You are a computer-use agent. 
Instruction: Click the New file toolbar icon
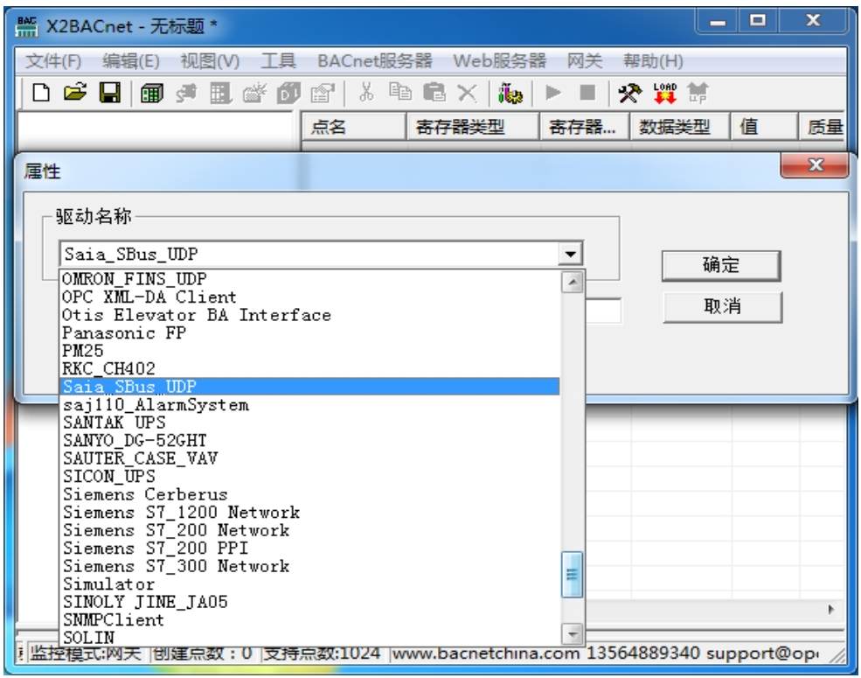coord(40,93)
